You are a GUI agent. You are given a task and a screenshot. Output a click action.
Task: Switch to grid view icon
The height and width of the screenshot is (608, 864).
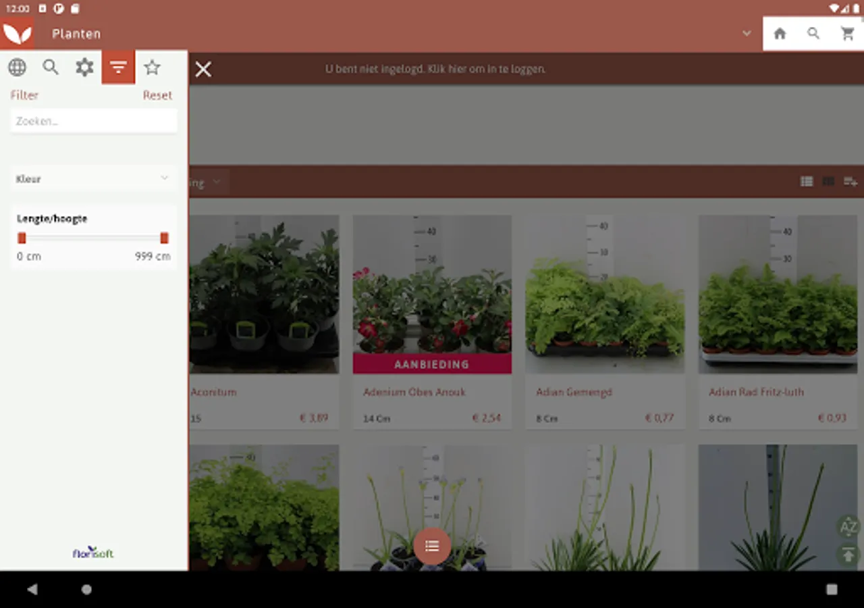tap(828, 181)
